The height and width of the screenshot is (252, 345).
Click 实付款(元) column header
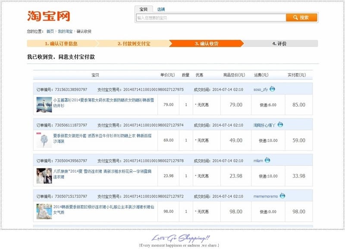(x=297, y=75)
